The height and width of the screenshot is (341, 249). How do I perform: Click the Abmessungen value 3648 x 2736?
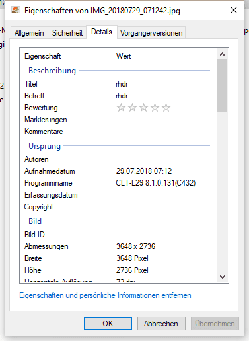click(x=135, y=246)
